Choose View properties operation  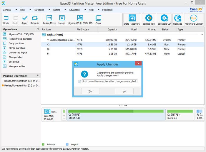click(14, 66)
